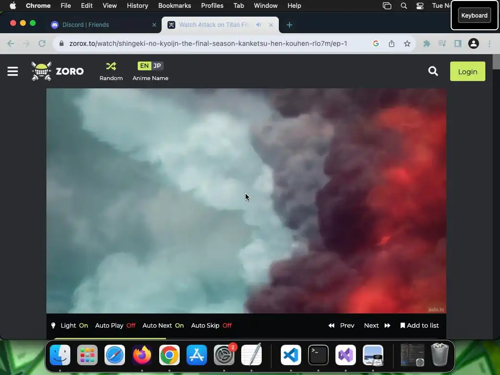Open Trash in the dock

click(x=440, y=355)
